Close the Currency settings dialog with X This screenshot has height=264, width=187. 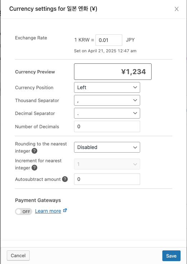point(176,9)
